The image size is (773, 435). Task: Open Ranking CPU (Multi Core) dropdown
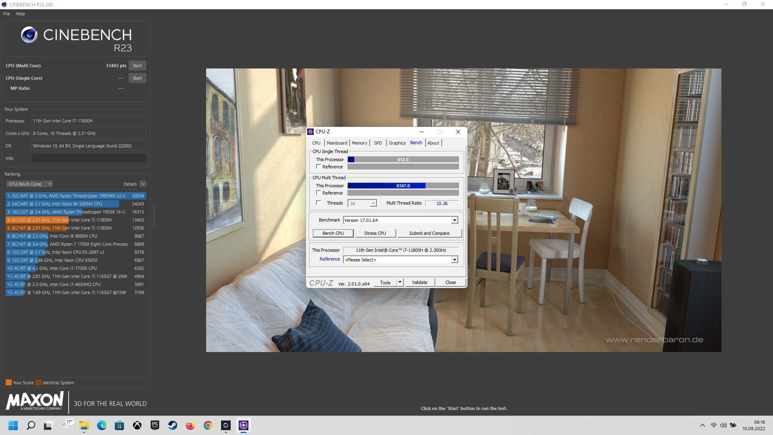click(29, 184)
